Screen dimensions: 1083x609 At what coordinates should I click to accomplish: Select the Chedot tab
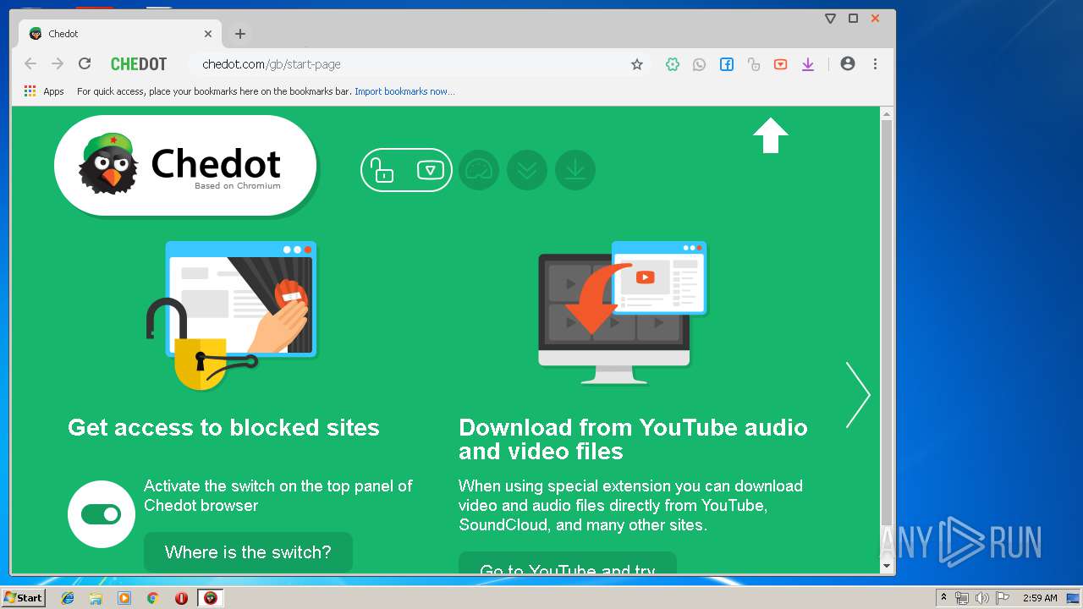(118, 34)
